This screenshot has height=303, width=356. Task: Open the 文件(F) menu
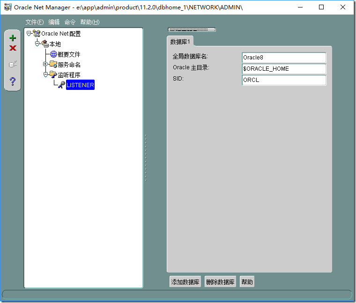(35, 22)
